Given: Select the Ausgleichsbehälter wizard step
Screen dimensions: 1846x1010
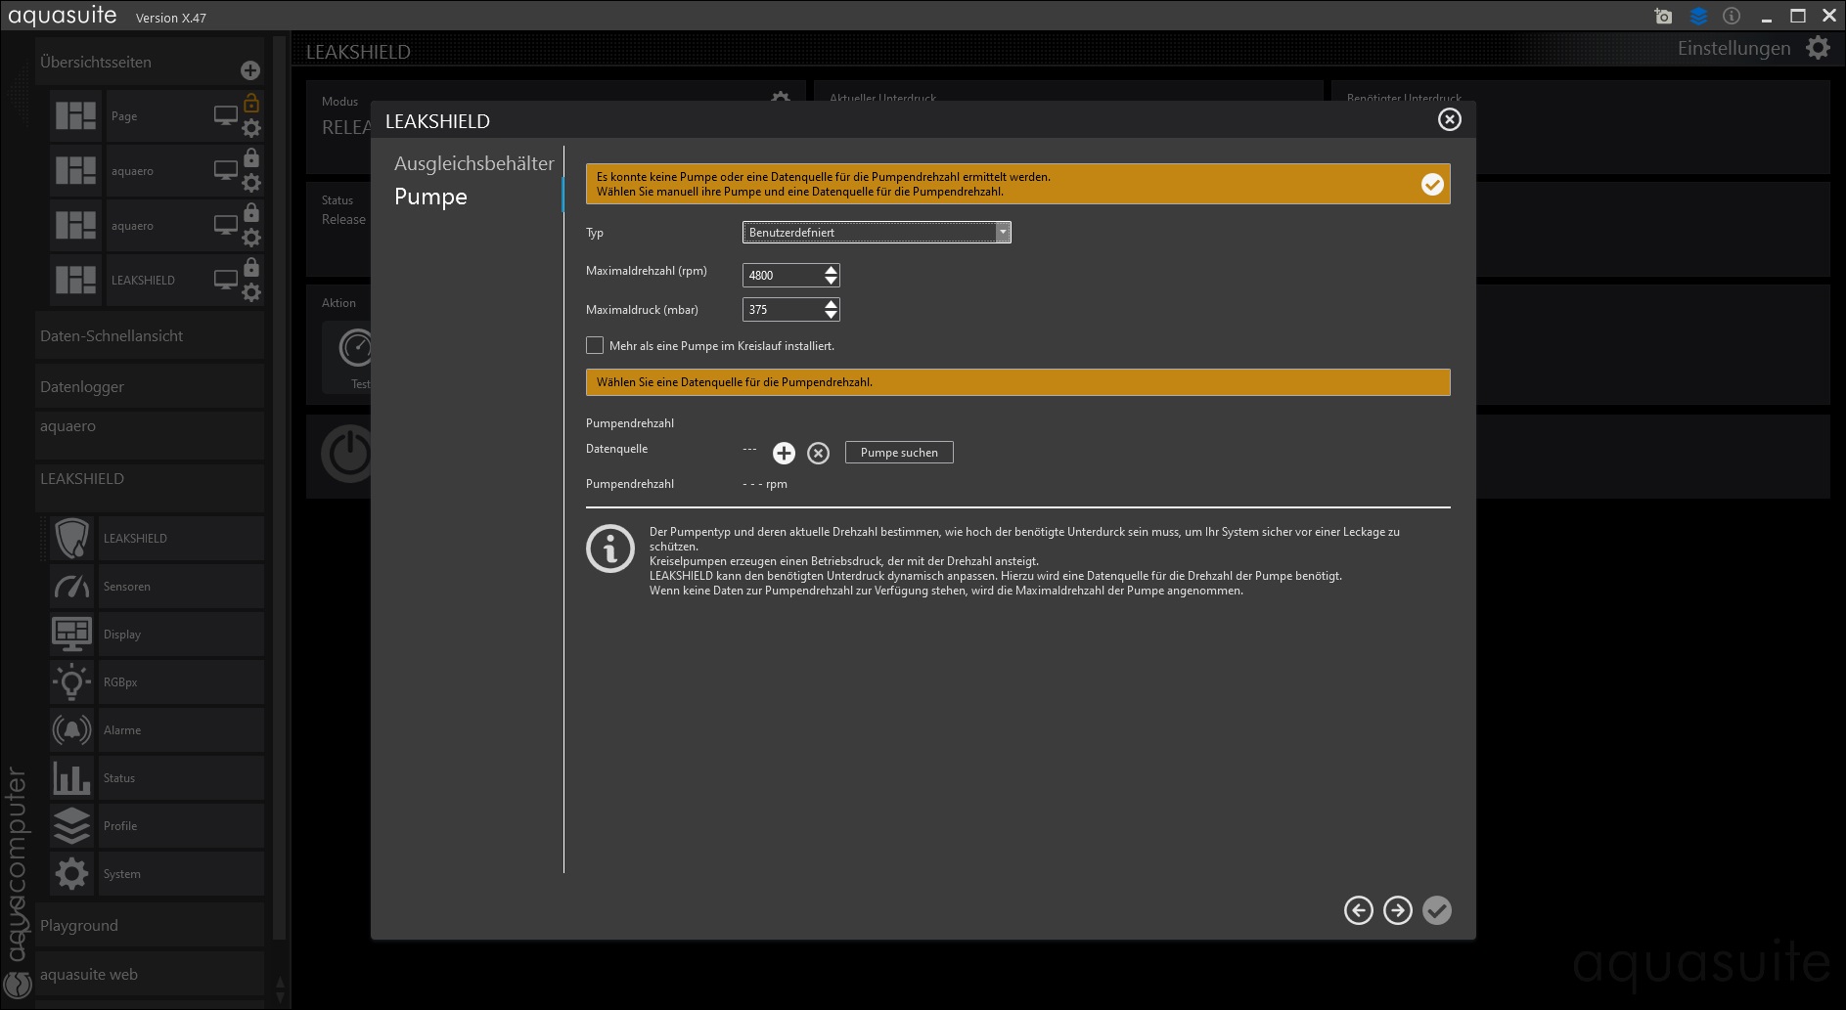Looking at the screenshot, I should coord(473,163).
